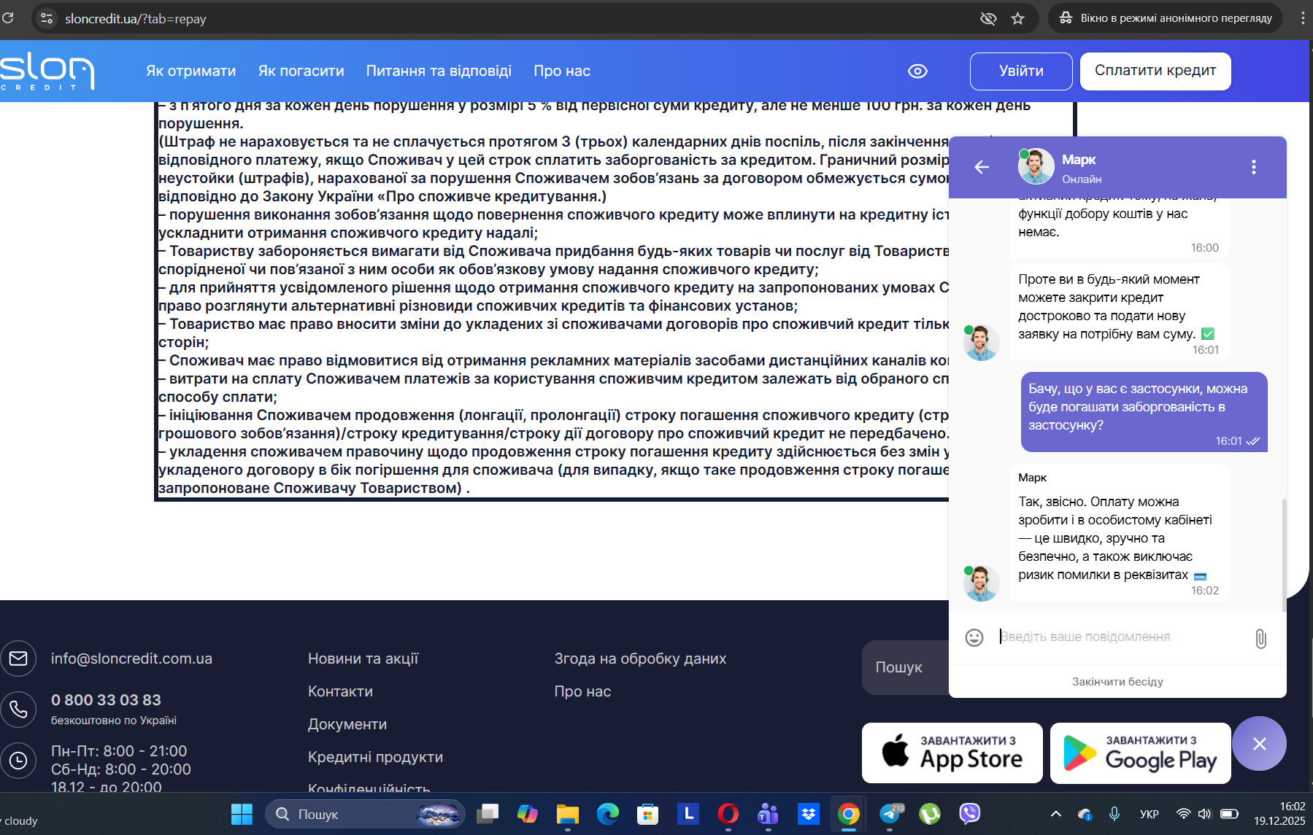Click the footer Пошук search field

[905, 667]
